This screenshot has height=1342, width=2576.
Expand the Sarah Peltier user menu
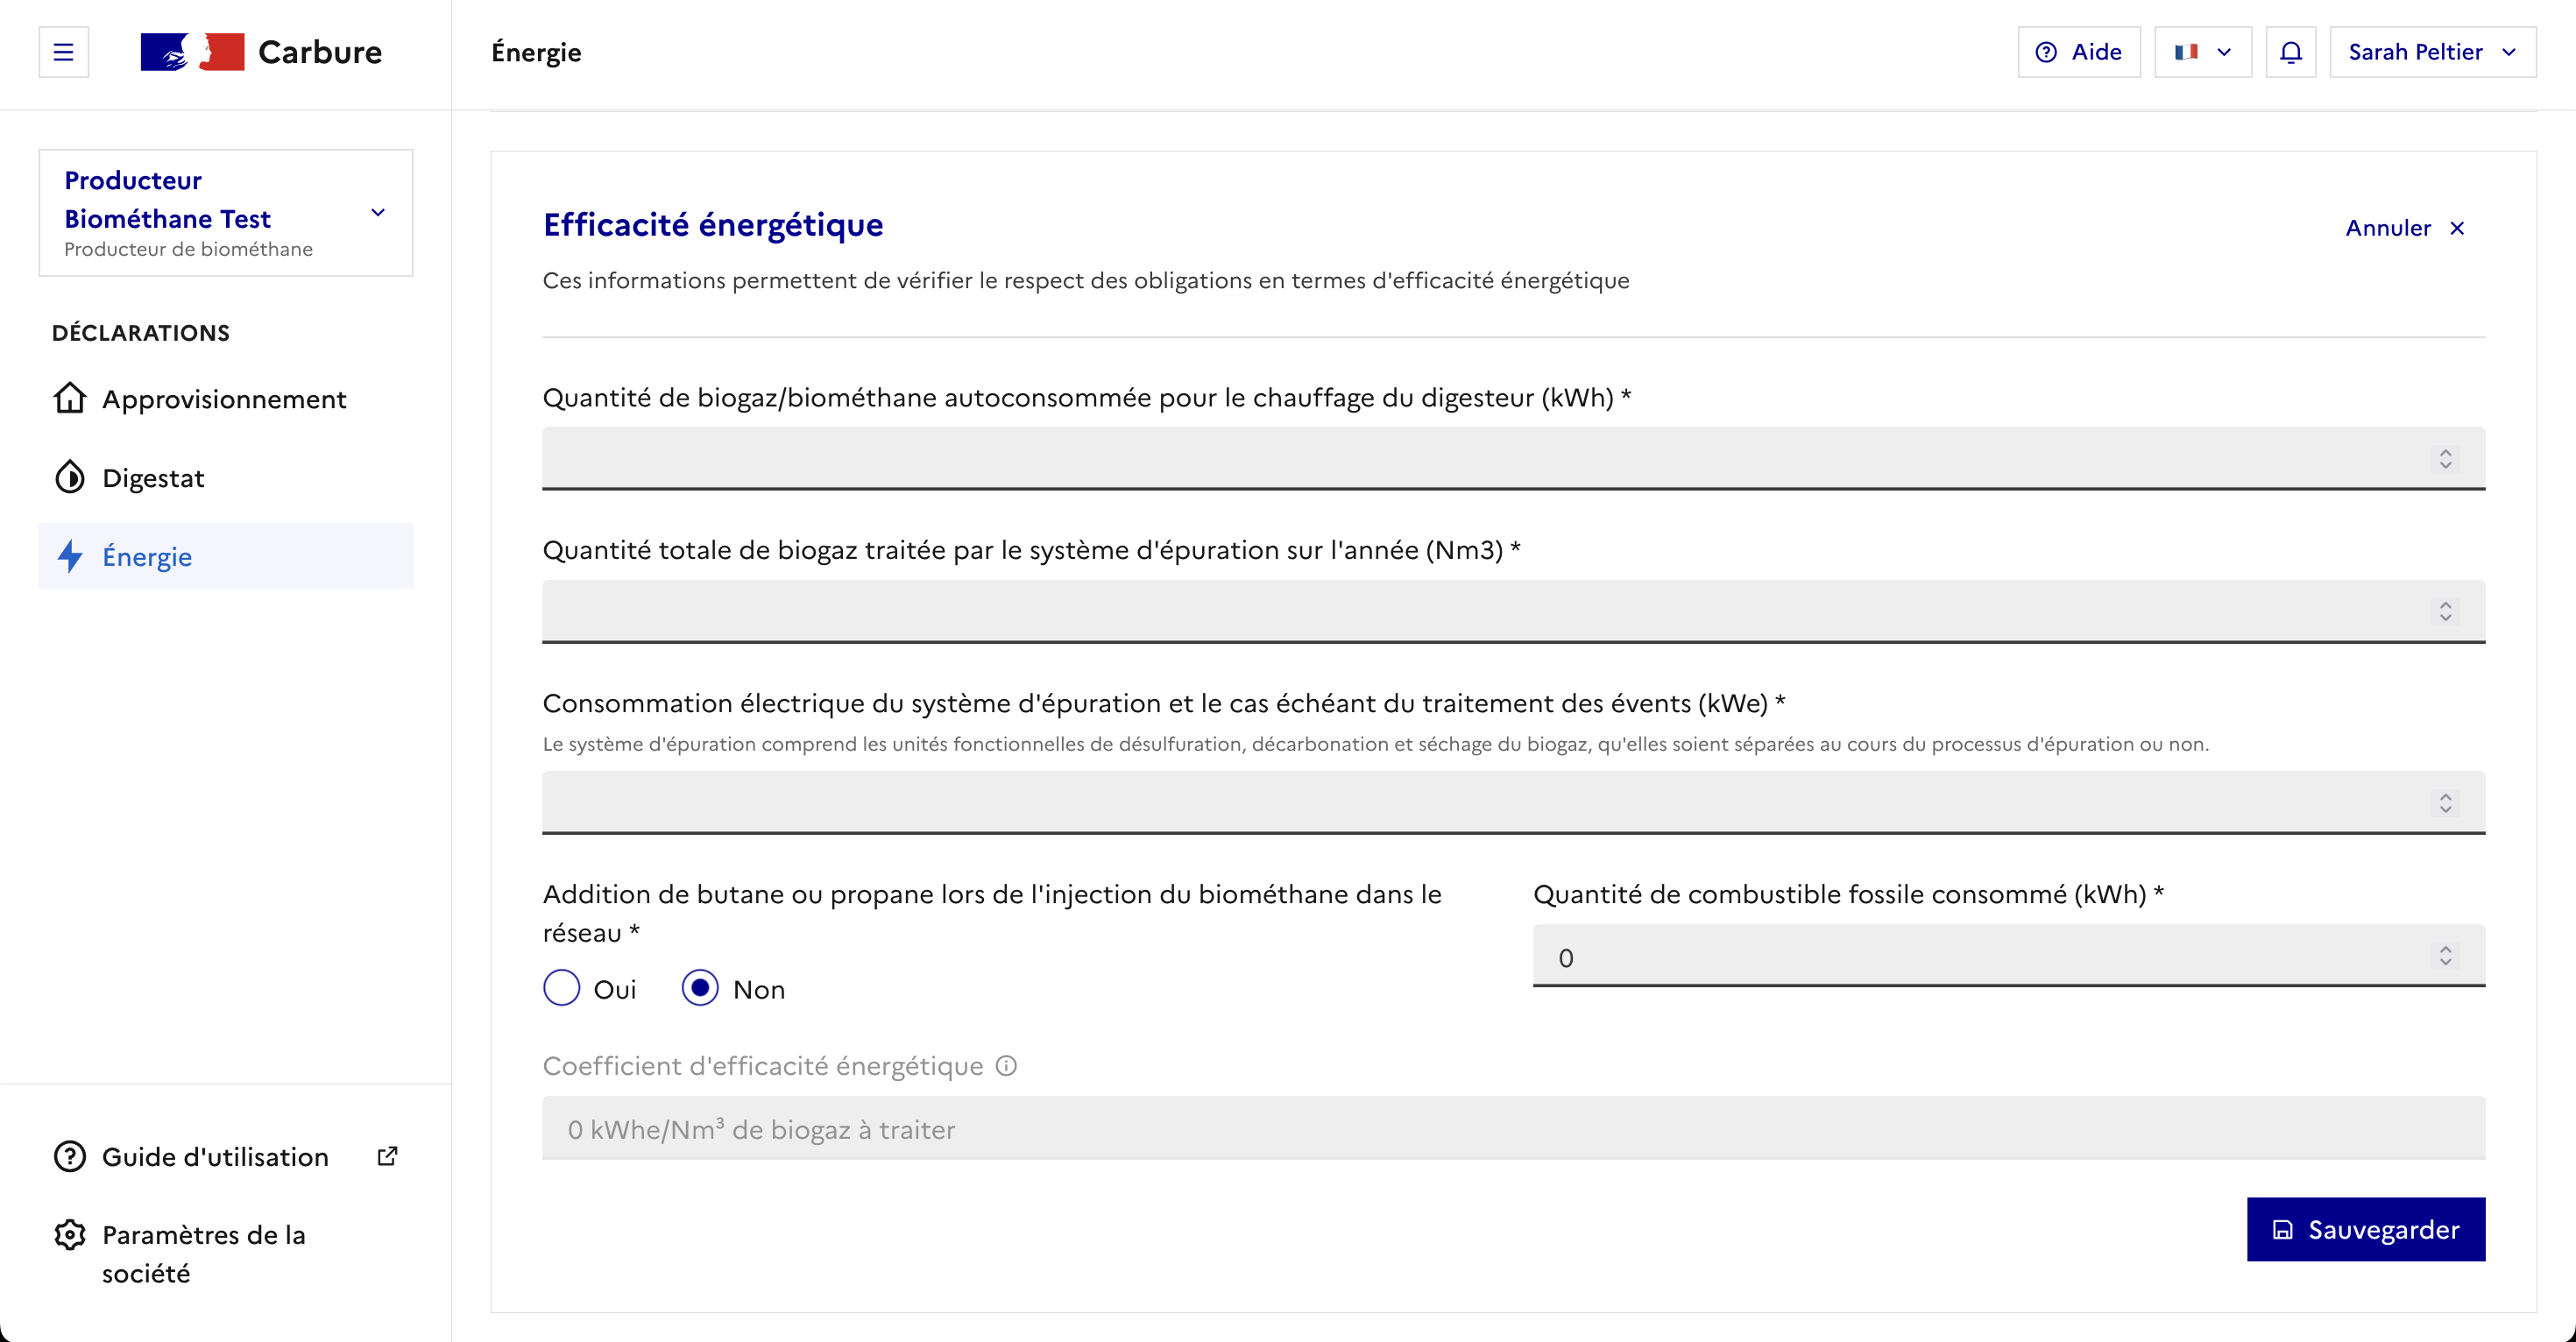tap(2431, 52)
